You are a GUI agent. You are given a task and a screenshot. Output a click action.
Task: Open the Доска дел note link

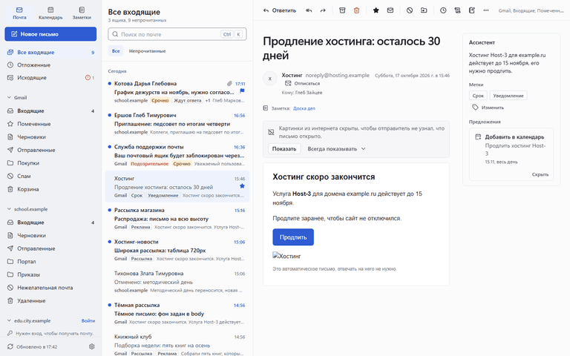(x=304, y=108)
